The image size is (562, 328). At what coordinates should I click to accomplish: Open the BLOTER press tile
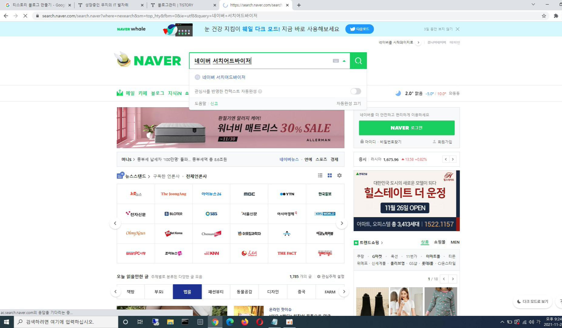click(174, 214)
